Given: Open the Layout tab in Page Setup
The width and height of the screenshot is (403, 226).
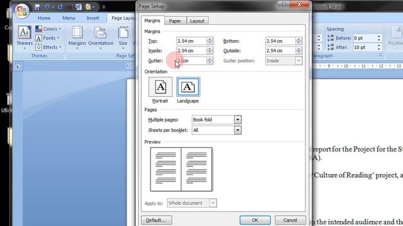Looking at the screenshot, I should [x=197, y=21].
